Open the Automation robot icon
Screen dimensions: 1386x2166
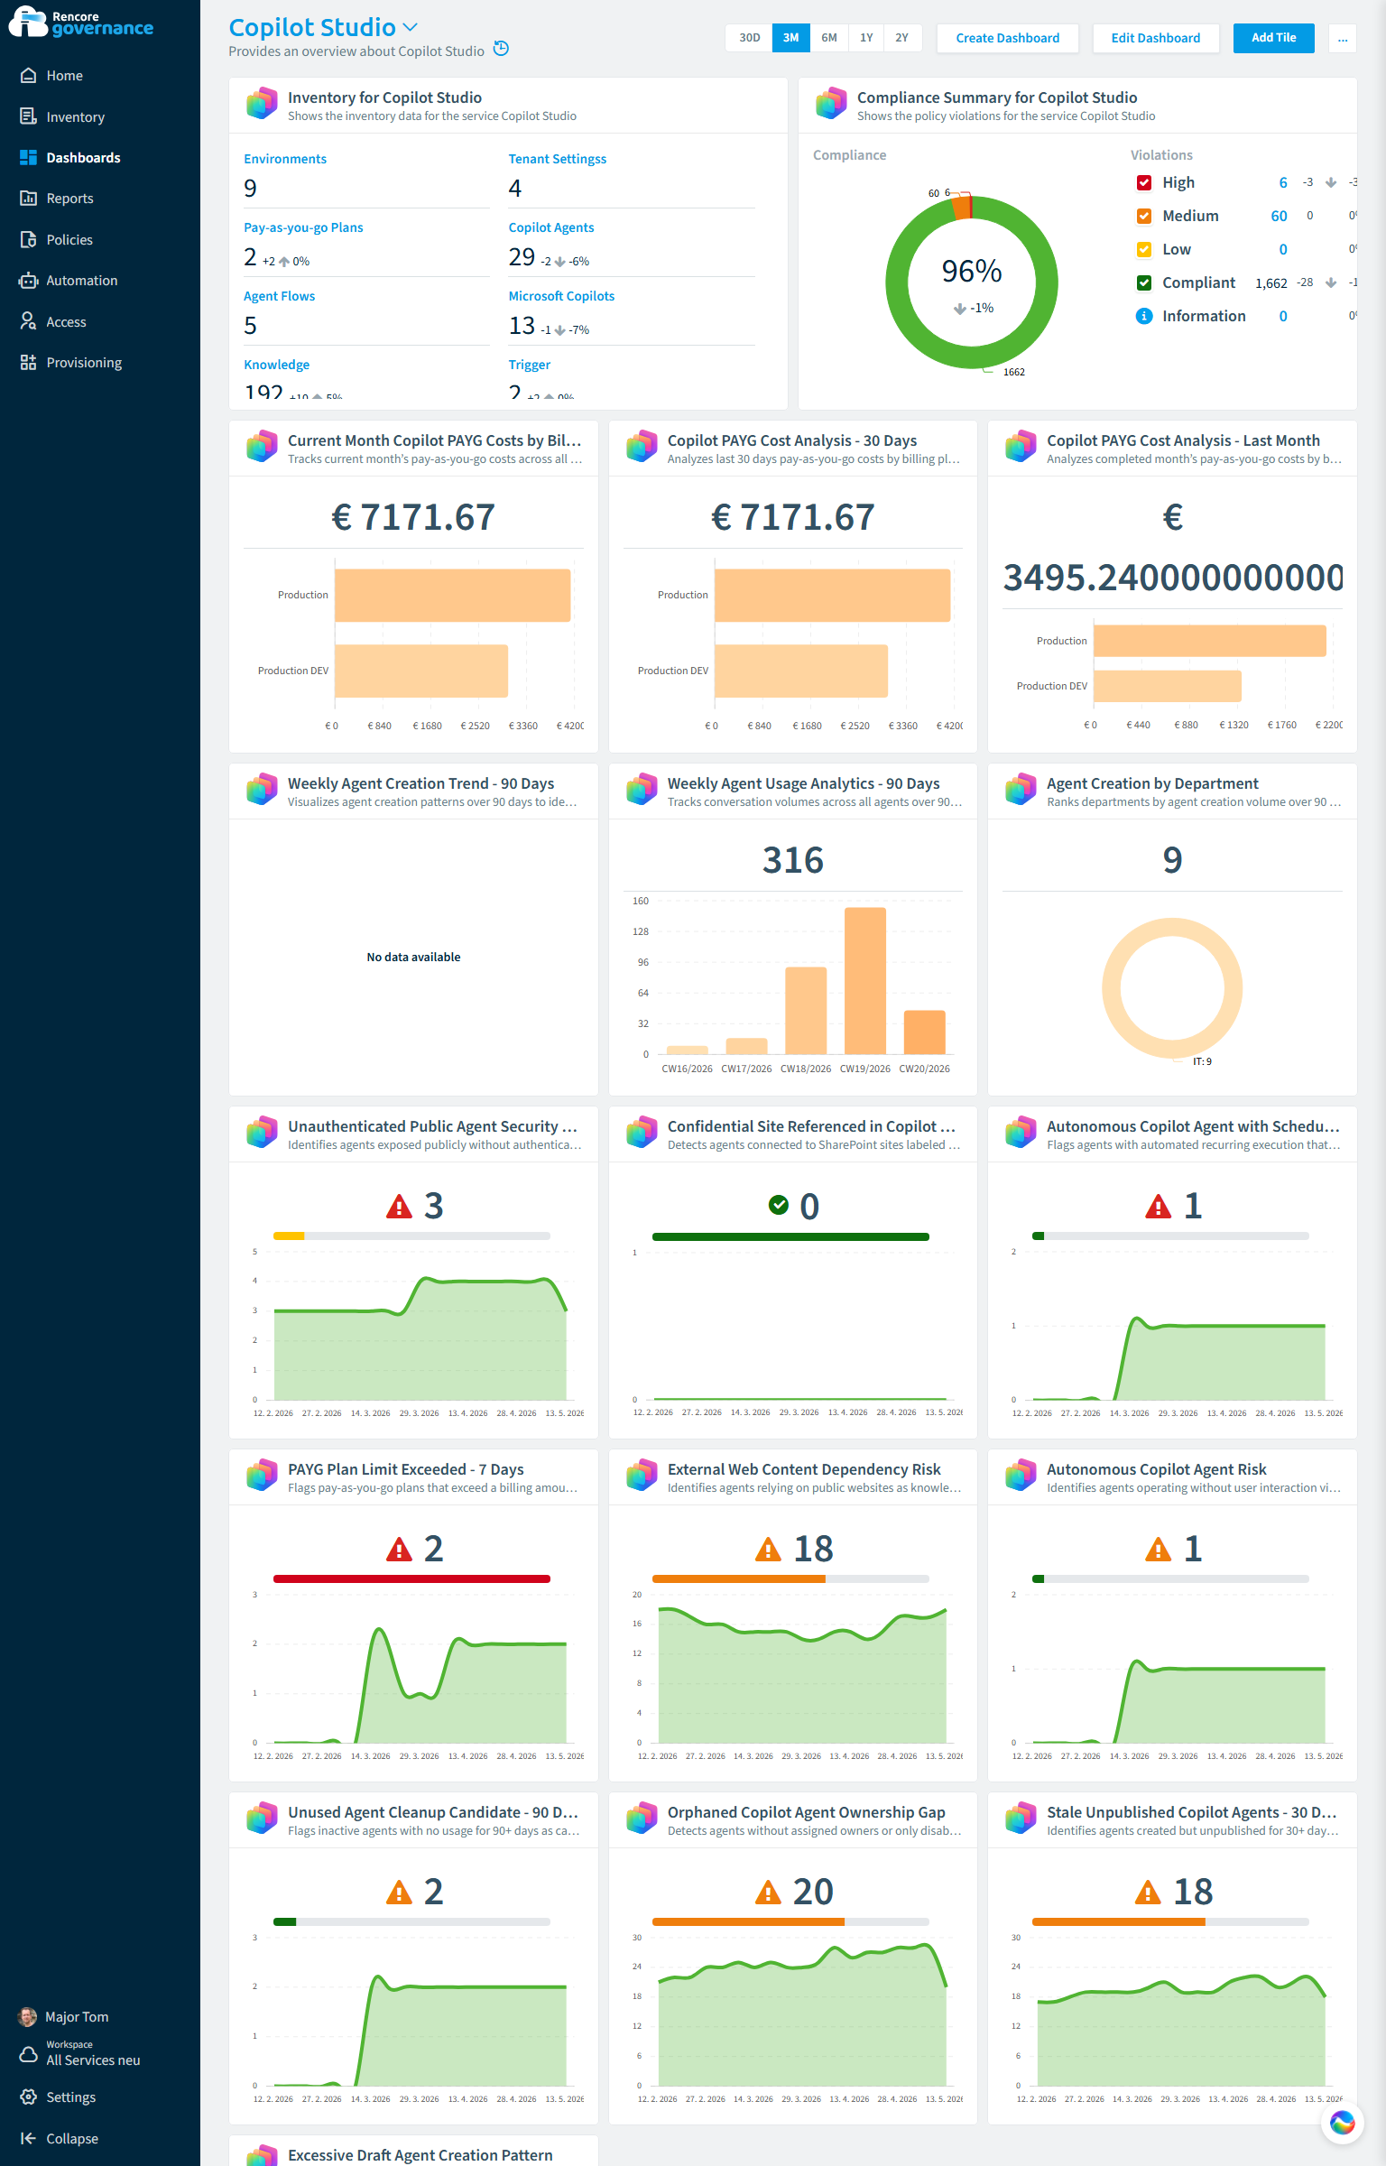[x=28, y=280]
